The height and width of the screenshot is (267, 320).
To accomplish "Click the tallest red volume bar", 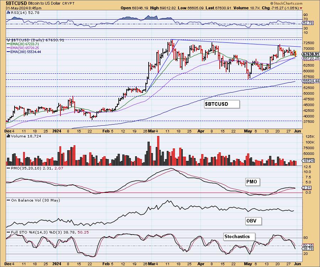I will tap(158, 151).
